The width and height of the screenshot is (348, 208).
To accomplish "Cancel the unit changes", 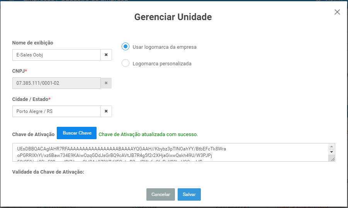I will (160, 194).
